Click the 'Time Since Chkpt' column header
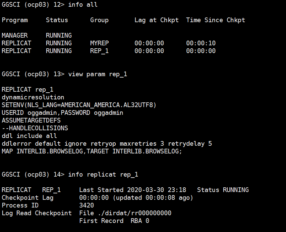Image resolution: width=286 pixels, height=232 pixels. [x=215, y=20]
